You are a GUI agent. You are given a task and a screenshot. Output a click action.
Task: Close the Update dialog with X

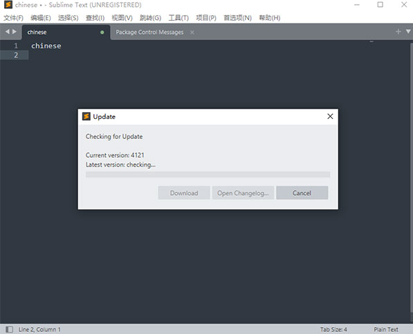(x=330, y=116)
